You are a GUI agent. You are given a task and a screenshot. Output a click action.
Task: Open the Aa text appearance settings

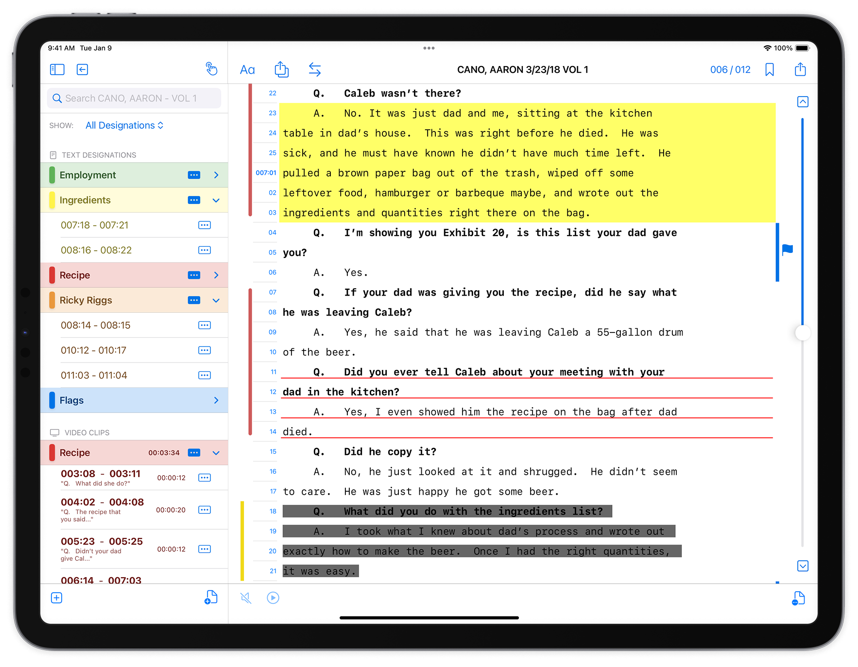(x=247, y=70)
